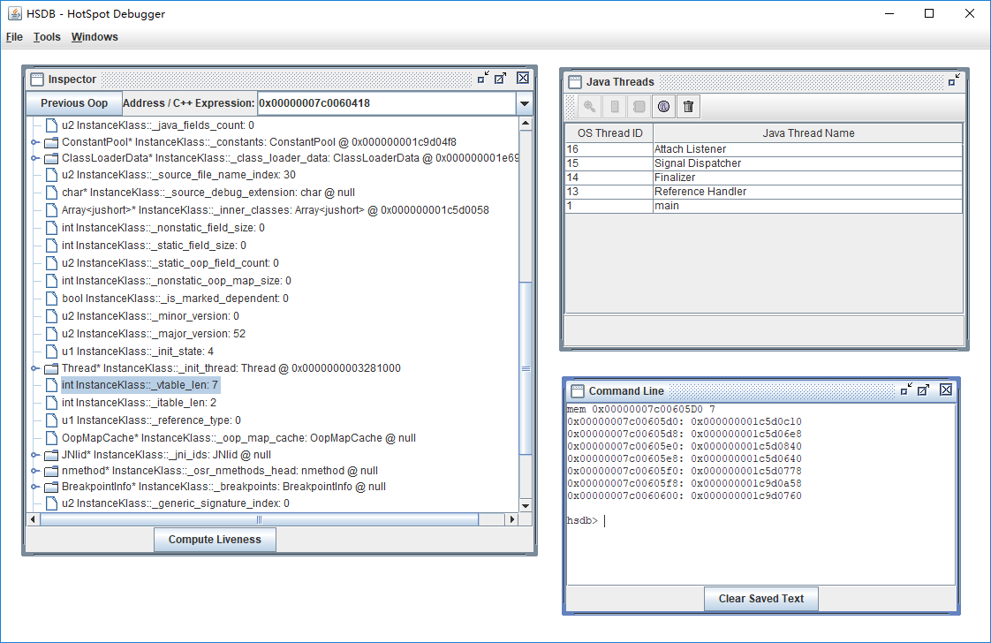Open the Windows menu
Screen dimensions: 991x643
[x=95, y=37]
